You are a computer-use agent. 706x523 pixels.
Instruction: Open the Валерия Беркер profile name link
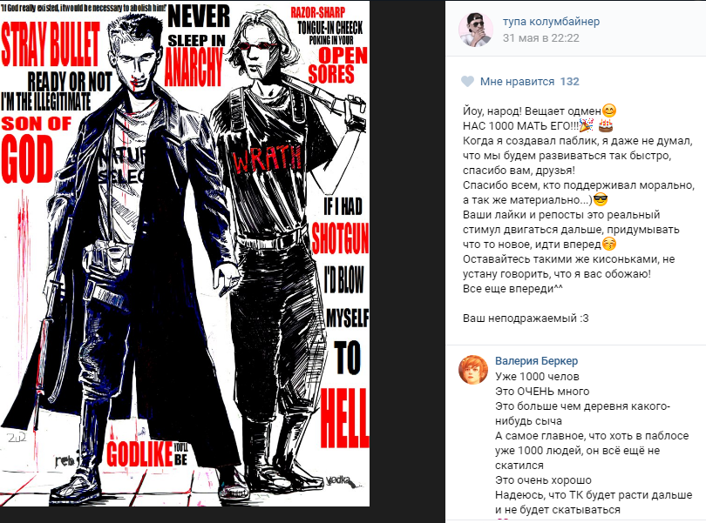[536, 360]
